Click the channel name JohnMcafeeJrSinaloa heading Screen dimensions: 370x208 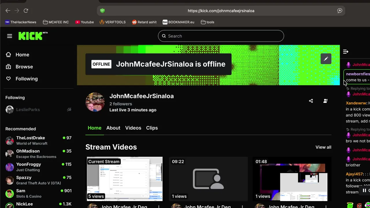[x=141, y=96]
